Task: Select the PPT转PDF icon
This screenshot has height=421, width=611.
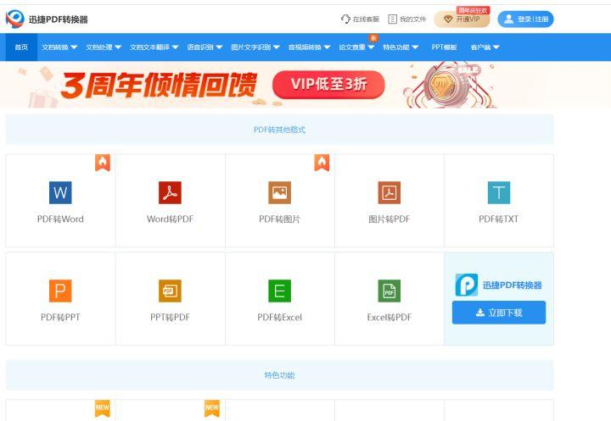Action: [x=170, y=291]
